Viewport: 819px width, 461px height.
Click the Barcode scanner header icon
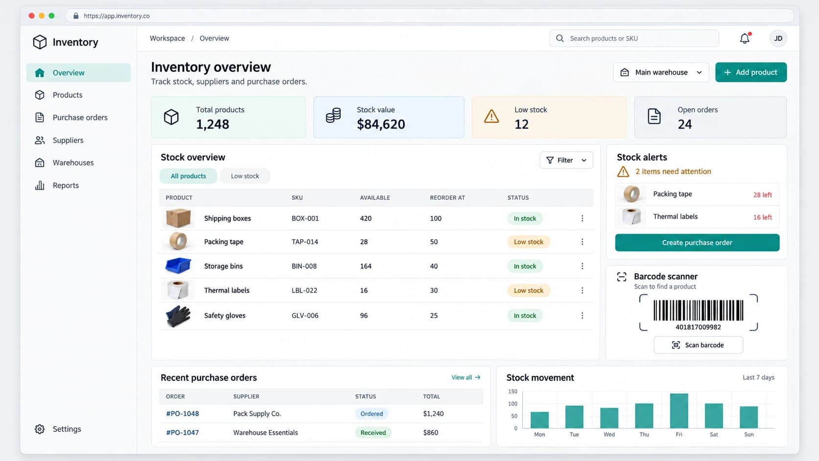(622, 277)
